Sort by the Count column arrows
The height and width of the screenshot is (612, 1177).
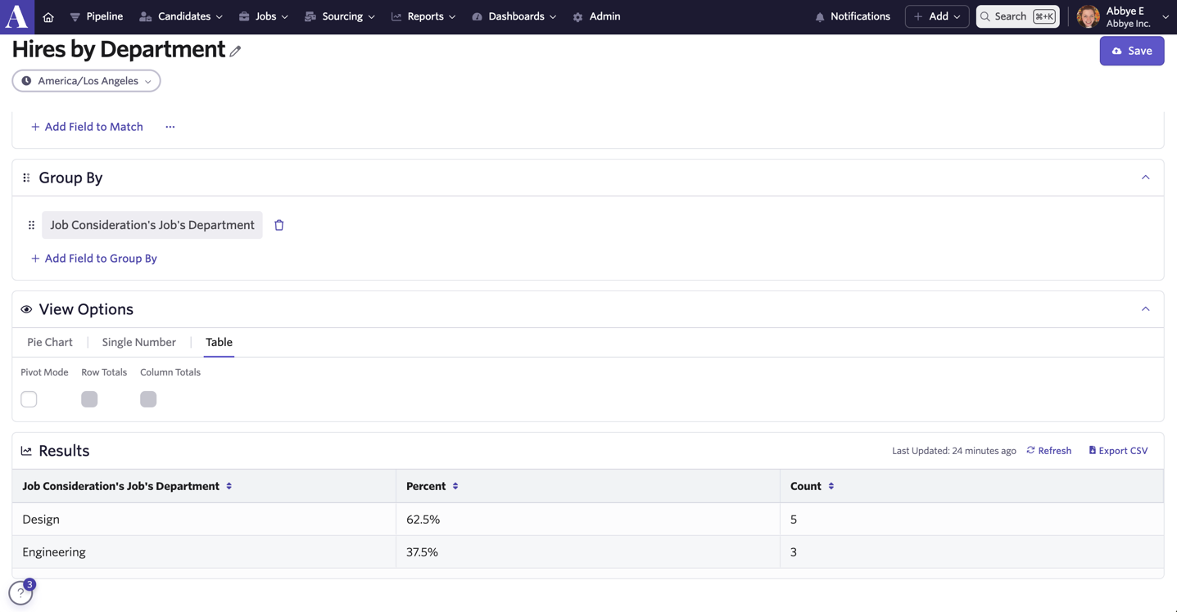831,486
